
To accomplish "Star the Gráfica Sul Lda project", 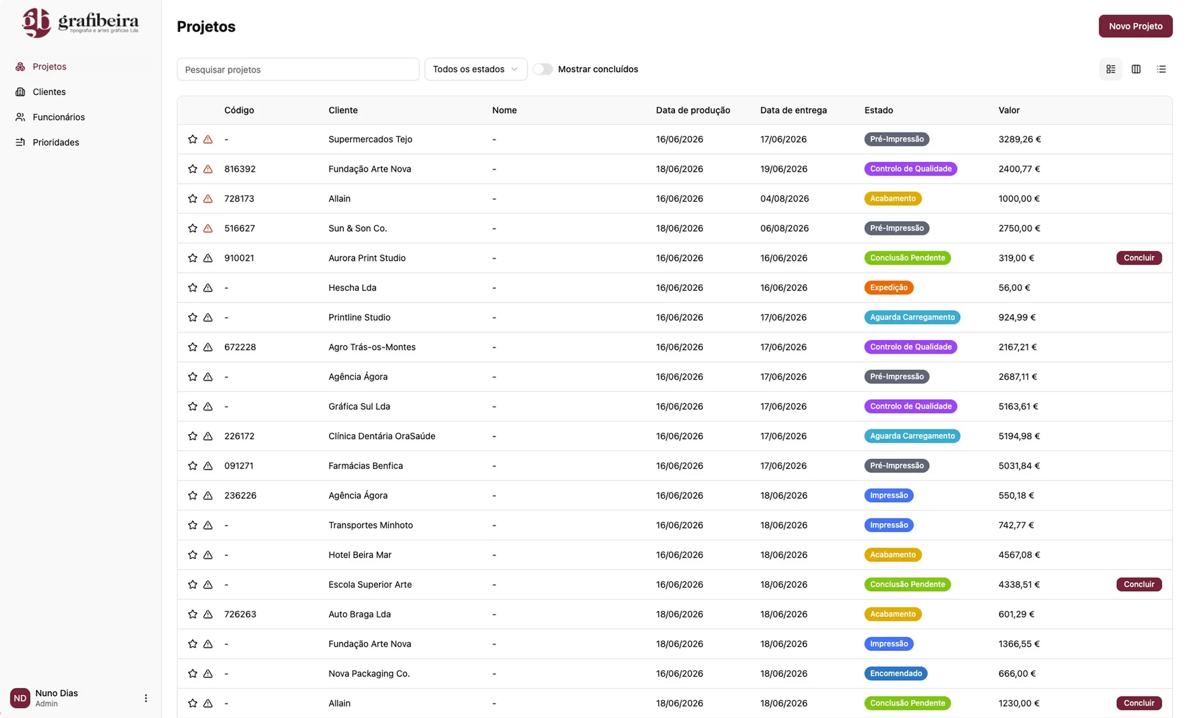I will (193, 406).
